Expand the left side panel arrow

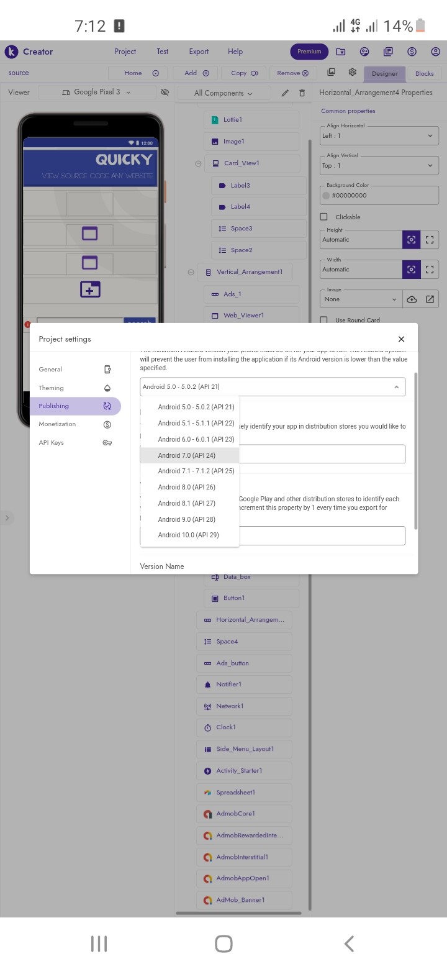(x=7, y=517)
